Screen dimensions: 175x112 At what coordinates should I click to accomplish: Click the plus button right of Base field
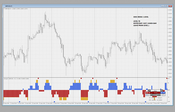pyautogui.click(x=162, y=90)
